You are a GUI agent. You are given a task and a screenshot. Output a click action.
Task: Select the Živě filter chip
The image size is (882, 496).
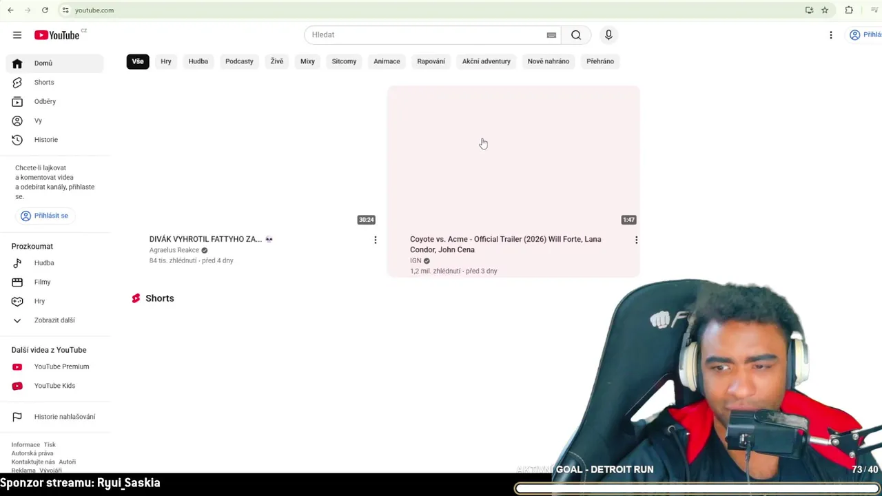[x=277, y=61]
